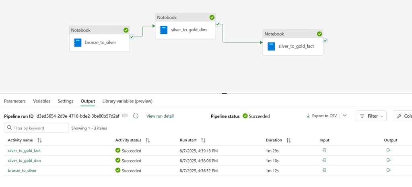Click the bronze_to_silver notebook icon
The image size is (412, 187).
(78, 42)
